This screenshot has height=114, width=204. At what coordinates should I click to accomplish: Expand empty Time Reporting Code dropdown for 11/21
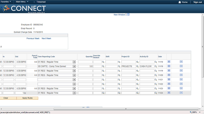point(74,79)
